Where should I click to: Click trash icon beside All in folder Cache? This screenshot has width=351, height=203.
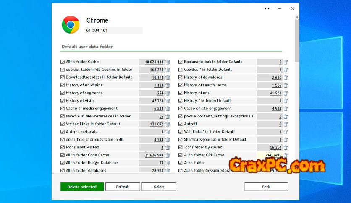coord(168,62)
